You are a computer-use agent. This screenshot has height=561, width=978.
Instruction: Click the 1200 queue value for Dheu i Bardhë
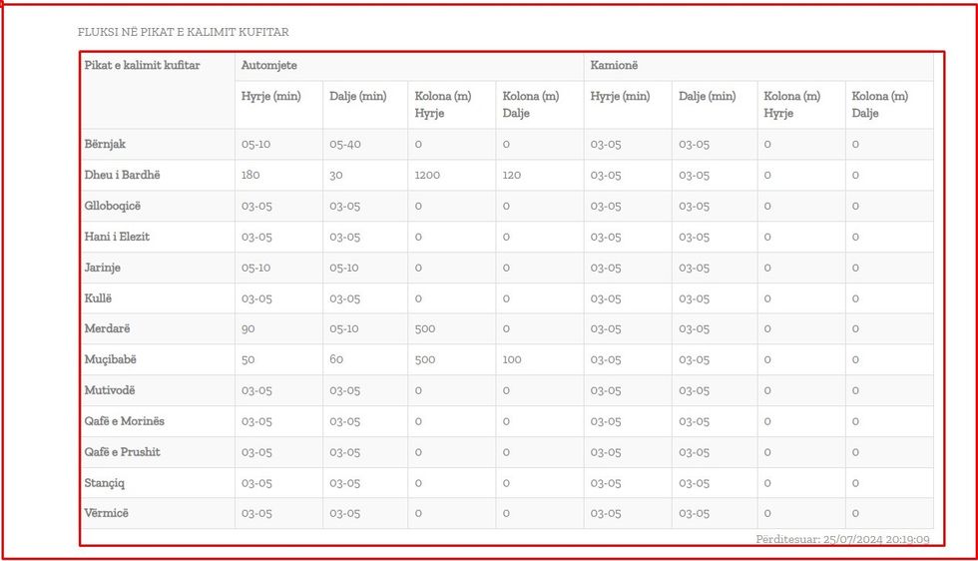pos(427,175)
